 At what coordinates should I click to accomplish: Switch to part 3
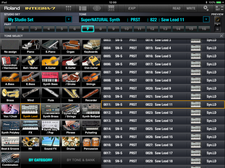36,29
